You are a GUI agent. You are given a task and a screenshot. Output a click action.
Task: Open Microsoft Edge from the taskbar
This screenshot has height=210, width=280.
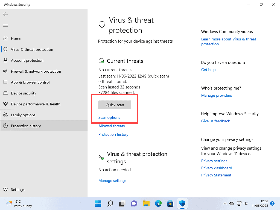tap(158, 203)
